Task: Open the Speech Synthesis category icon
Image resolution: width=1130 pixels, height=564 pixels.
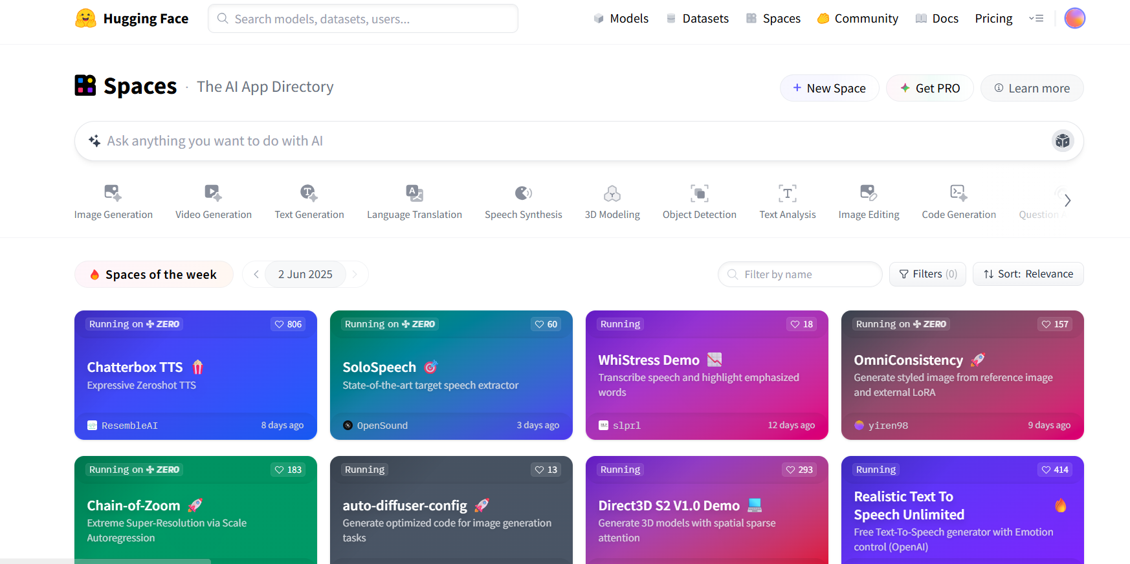Action: [524, 193]
